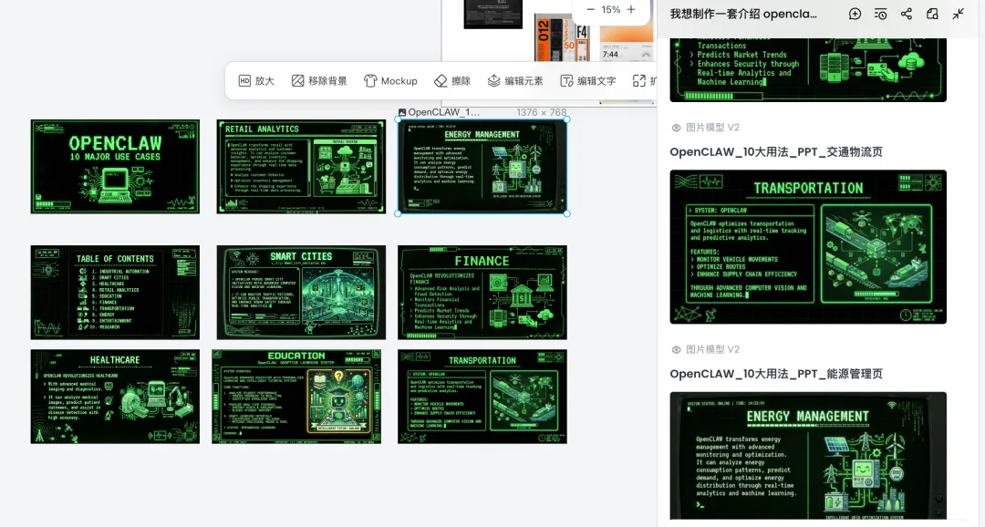Click 图片模型 V2 label above 能源管理页
This screenshot has width=985, height=527.
[712, 349]
